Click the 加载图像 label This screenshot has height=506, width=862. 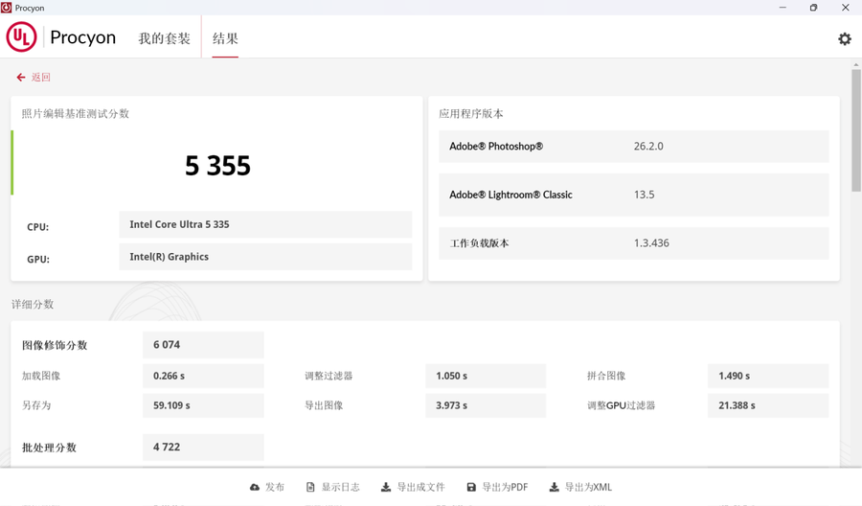[x=41, y=376]
